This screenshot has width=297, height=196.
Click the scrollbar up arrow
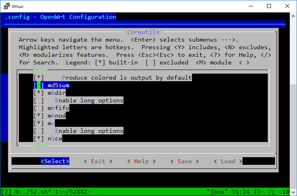pos(293,16)
